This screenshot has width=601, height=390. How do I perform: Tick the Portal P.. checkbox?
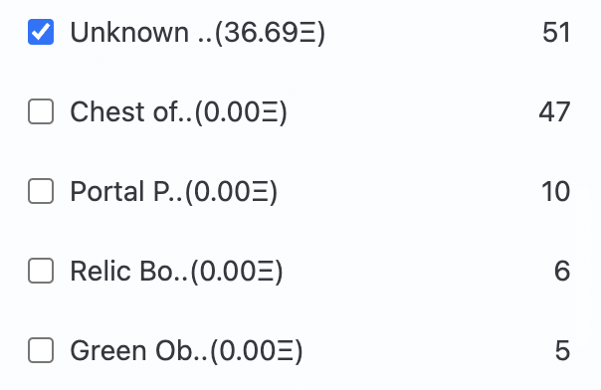pyautogui.click(x=41, y=191)
